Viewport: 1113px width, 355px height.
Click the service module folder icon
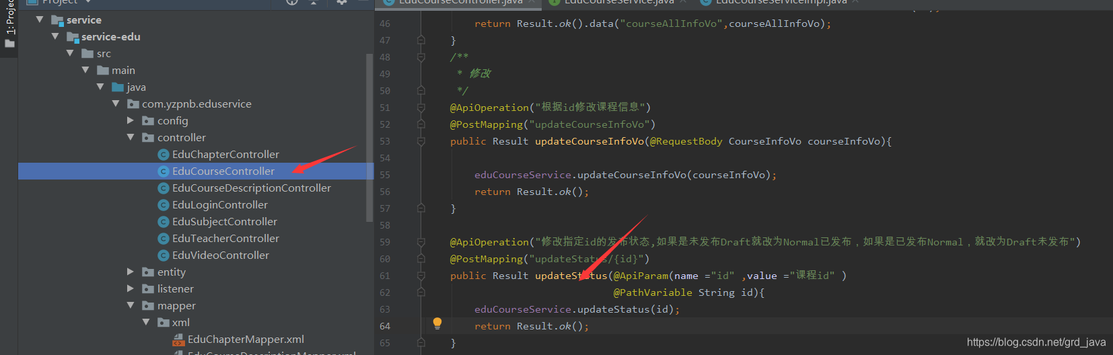pos(57,20)
